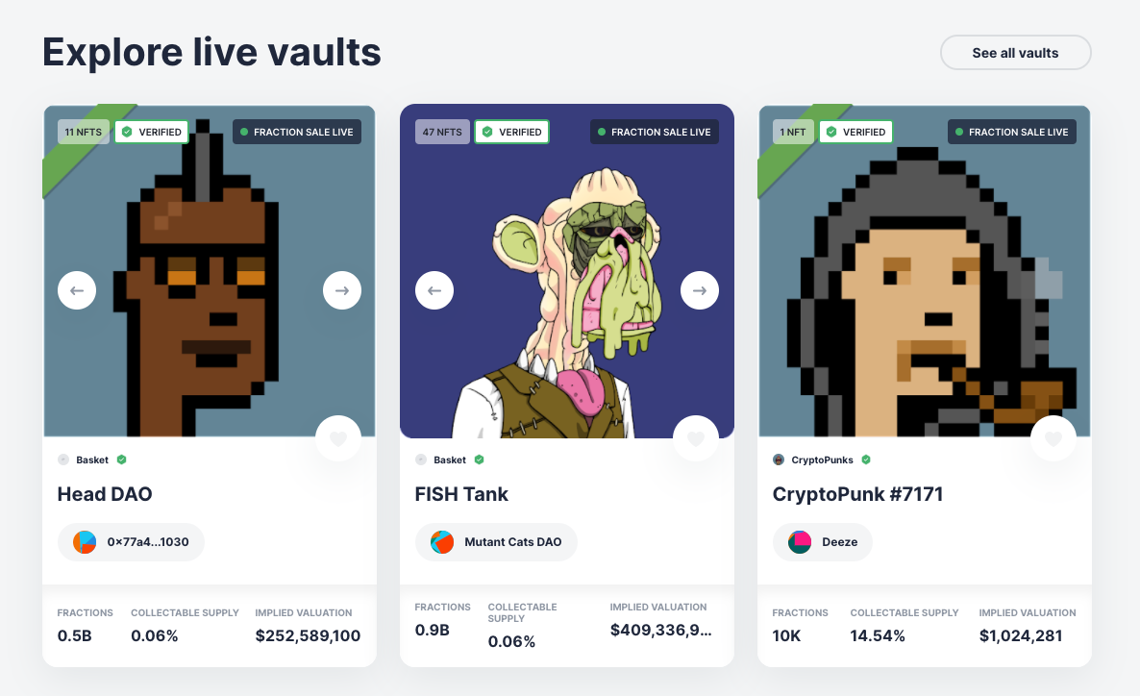This screenshot has height=696, width=1140.
Task: Open the FISH Tank vault title
Action: (461, 494)
